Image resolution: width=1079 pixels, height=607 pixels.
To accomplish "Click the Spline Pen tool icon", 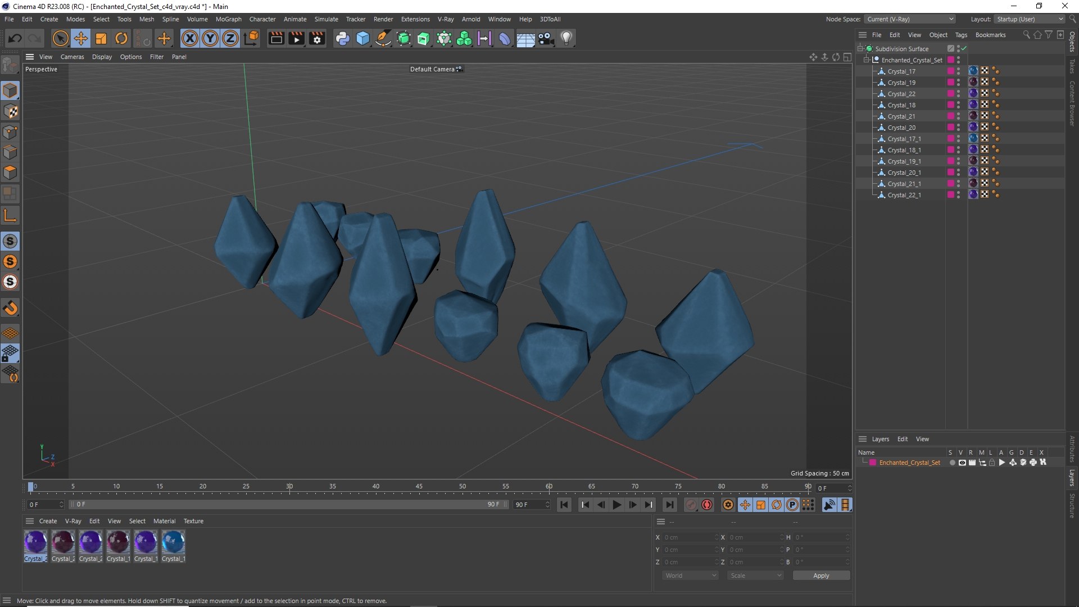I will tap(383, 38).
